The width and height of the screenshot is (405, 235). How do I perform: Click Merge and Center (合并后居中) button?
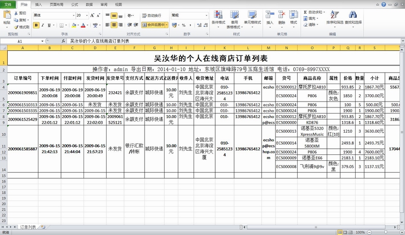click(153, 25)
